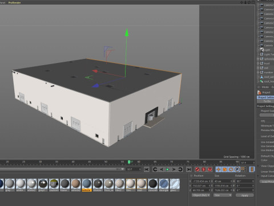Viewport: 274px width, 206px height.
Task: Click the Apply coordinates button
Action: (x=245, y=195)
